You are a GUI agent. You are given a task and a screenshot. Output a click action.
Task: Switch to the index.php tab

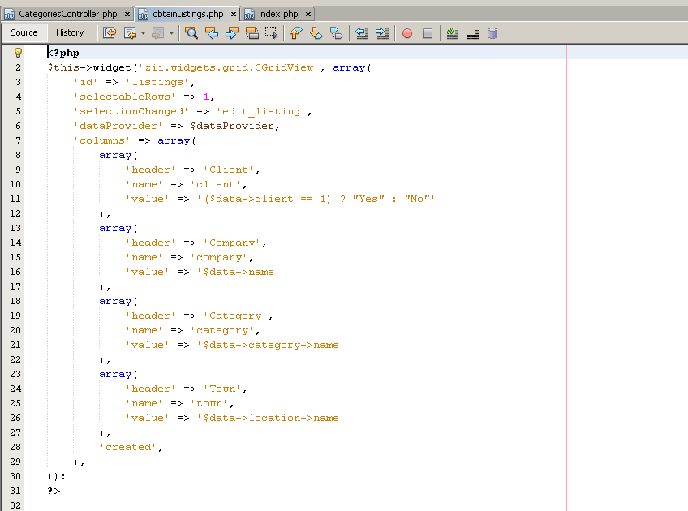coord(278,14)
